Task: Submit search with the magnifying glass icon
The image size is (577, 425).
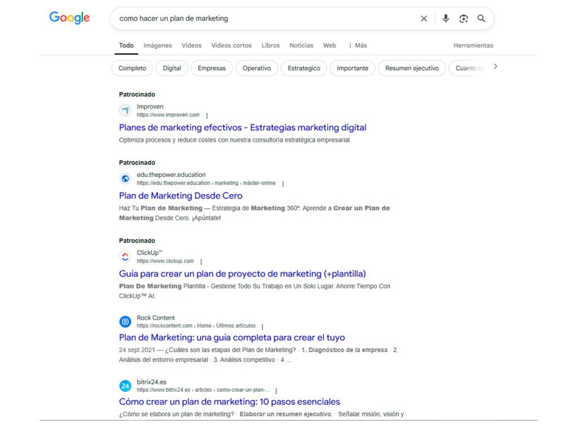Action: [481, 19]
